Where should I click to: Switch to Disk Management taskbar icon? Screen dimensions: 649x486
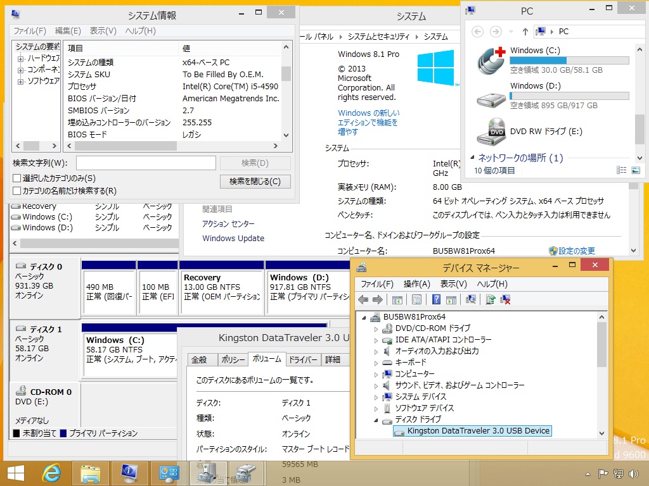pyautogui.click(x=247, y=473)
